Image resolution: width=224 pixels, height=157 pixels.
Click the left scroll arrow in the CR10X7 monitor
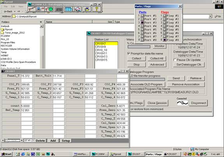3,140
